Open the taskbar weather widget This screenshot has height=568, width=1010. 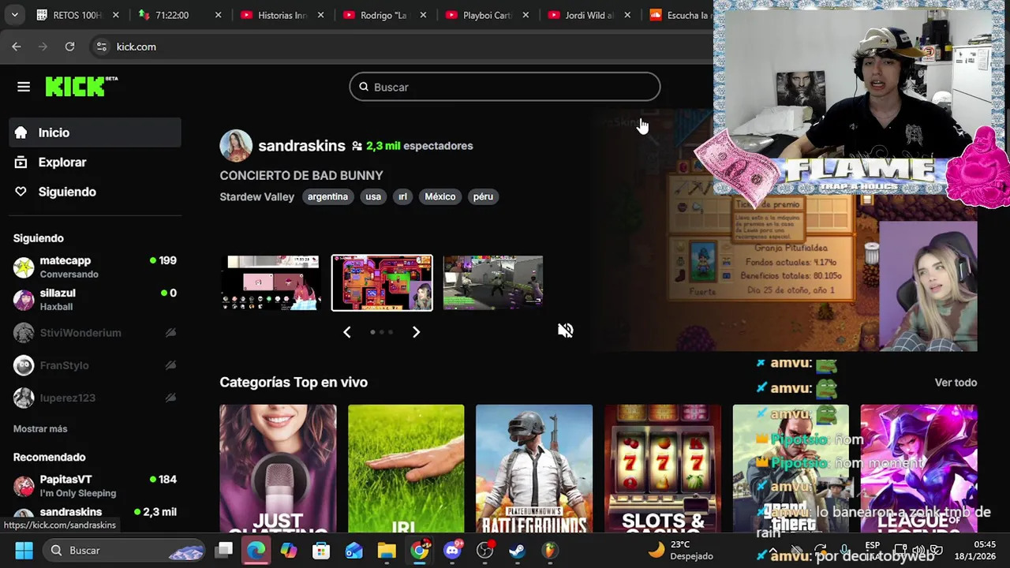(x=680, y=551)
